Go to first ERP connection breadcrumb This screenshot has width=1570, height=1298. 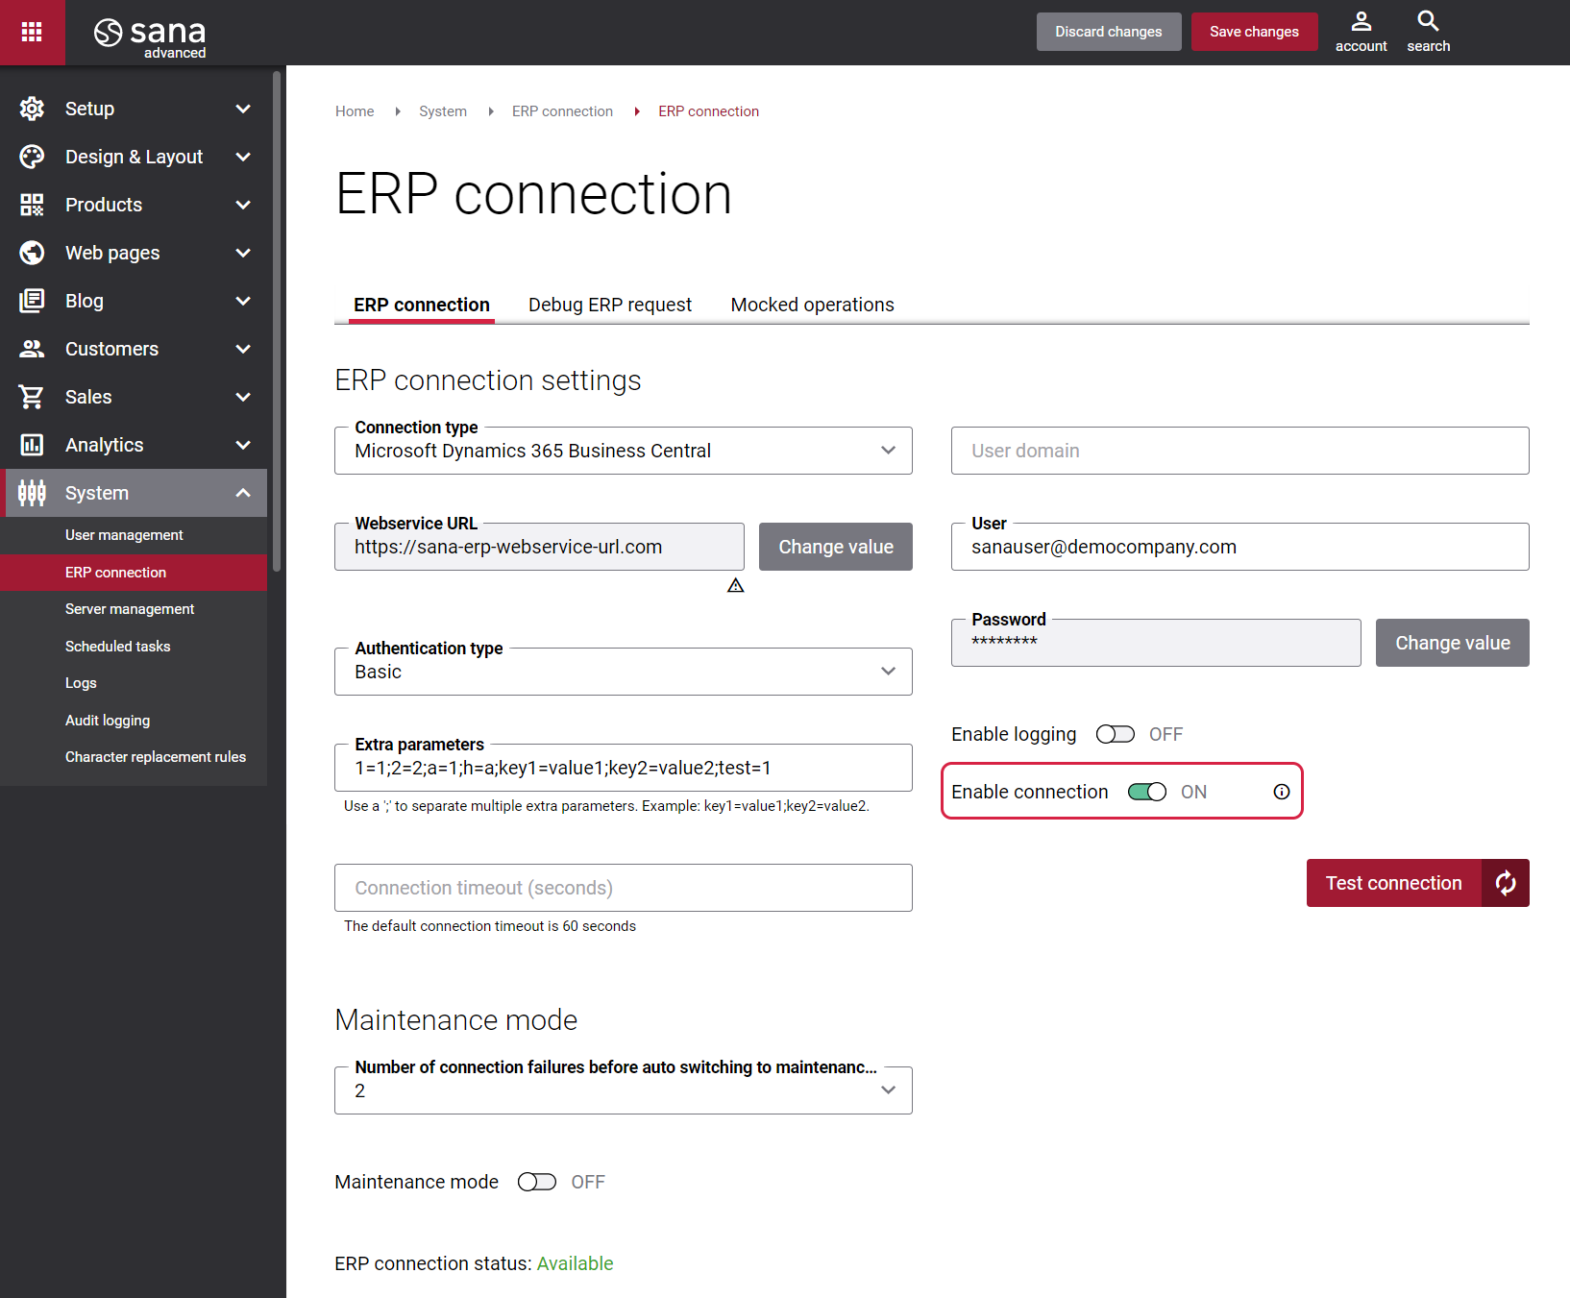click(x=562, y=111)
